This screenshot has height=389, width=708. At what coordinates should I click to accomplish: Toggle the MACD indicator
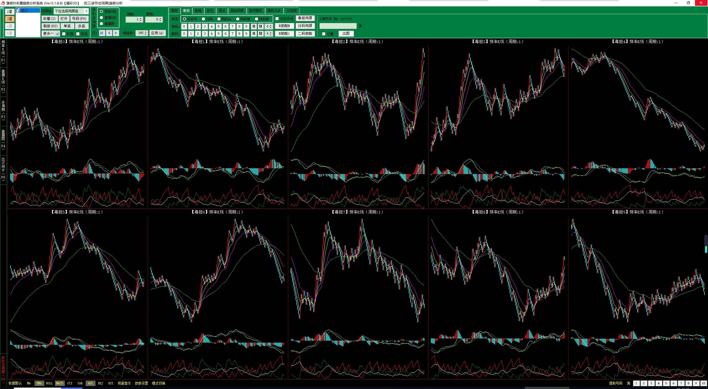click(x=59, y=383)
